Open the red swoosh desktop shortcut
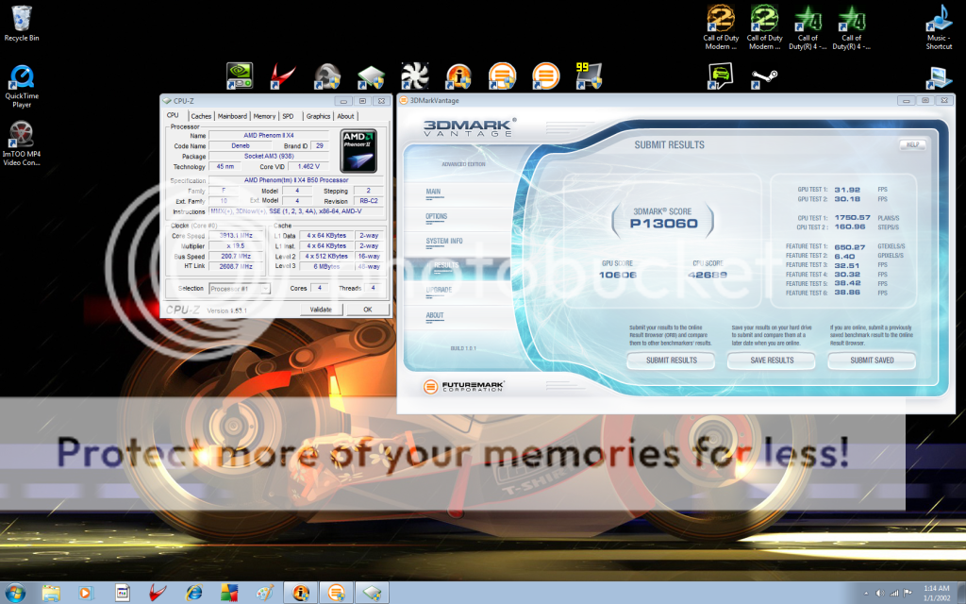Screen dimensions: 966x604 click(x=283, y=76)
